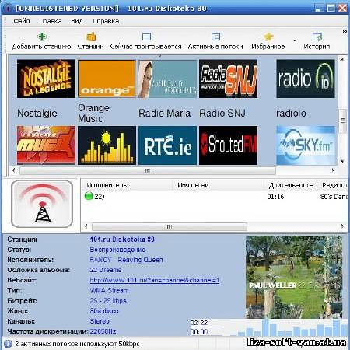The width and height of the screenshot is (350, 350).
Task: Click the track list horizontal scrollbar thumb
Action: tap(170, 226)
